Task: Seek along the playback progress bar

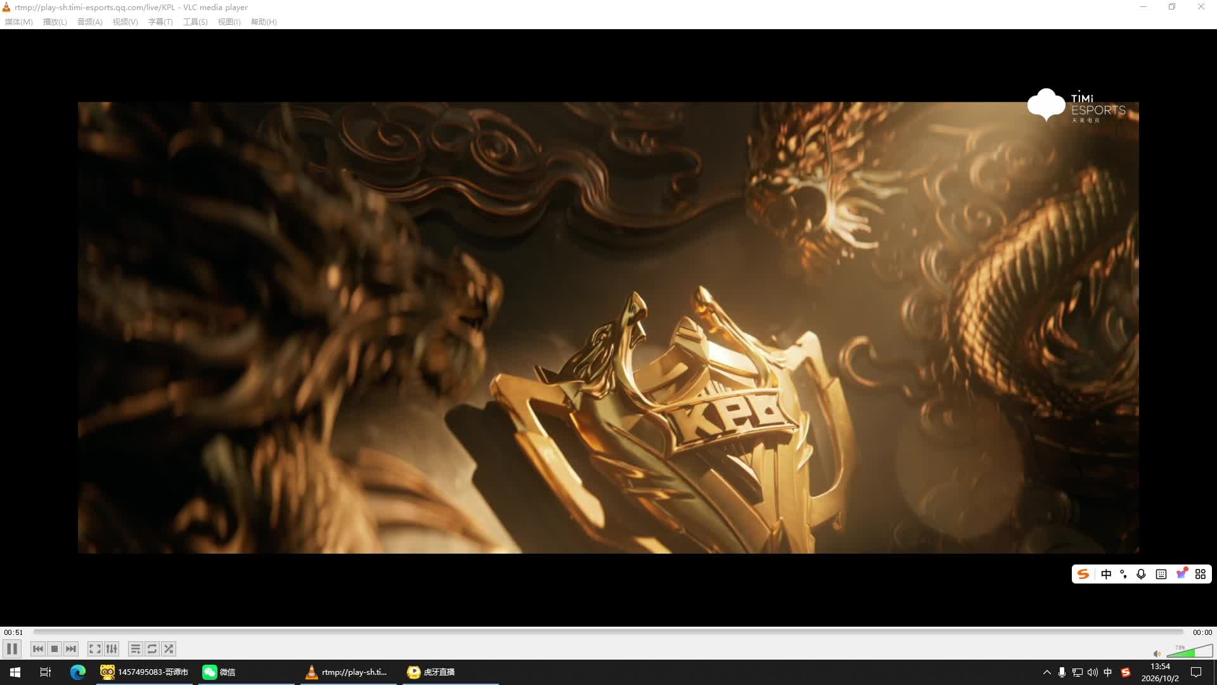Action: click(608, 632)
